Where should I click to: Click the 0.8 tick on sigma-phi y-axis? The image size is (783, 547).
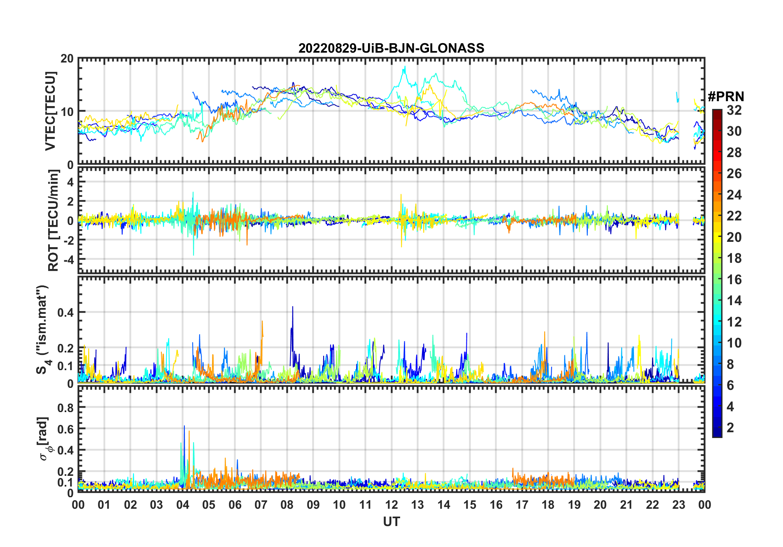66,408
